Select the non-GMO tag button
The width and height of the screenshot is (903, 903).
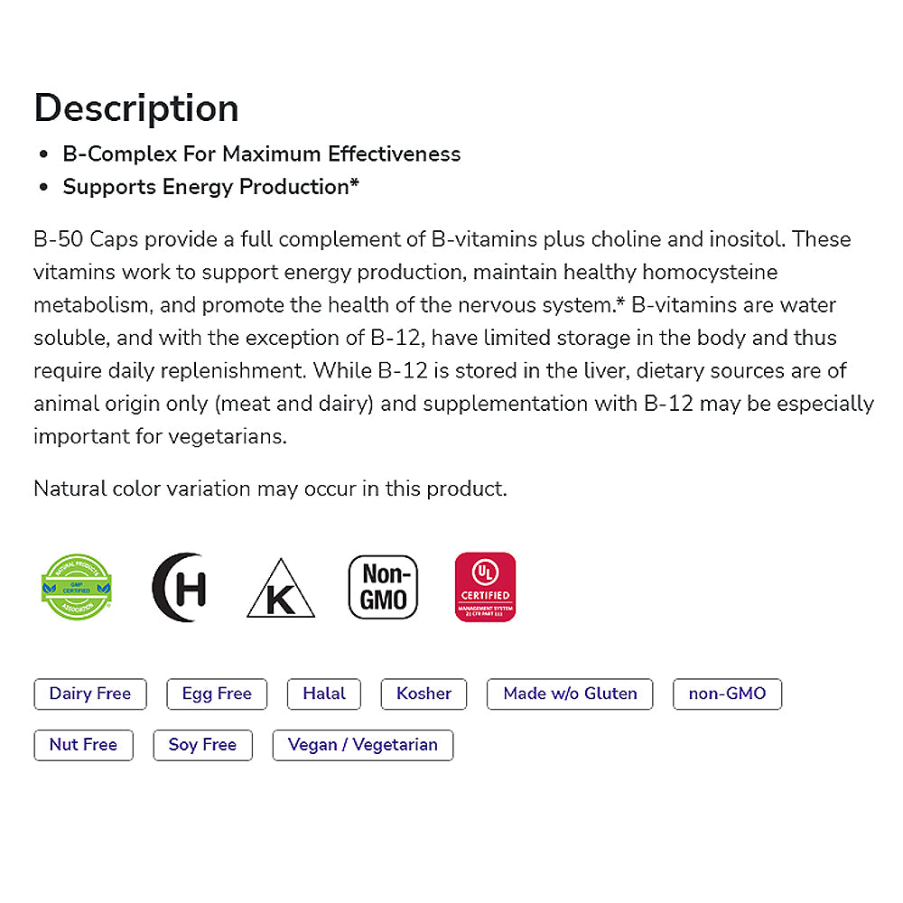point(727,694)
